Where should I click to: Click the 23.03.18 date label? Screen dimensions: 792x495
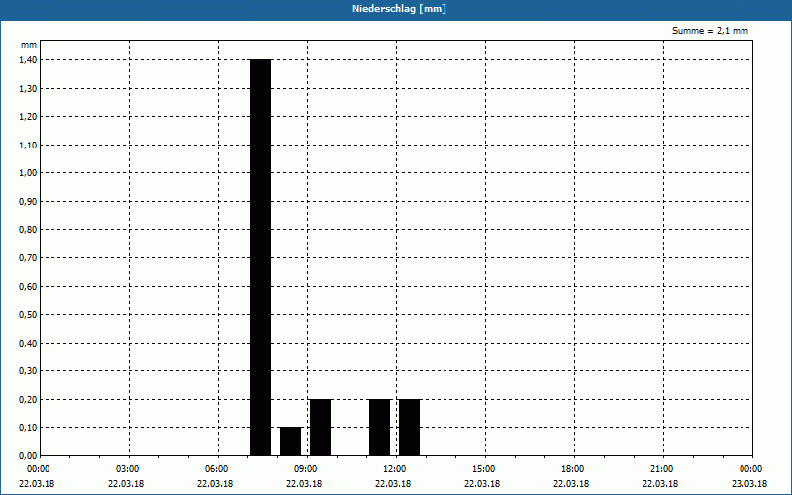click(x=749, y=484)
